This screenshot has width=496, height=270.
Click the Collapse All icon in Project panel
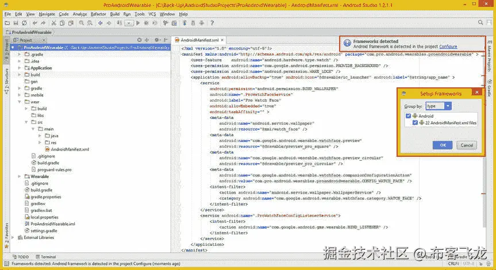click(147, 40)
